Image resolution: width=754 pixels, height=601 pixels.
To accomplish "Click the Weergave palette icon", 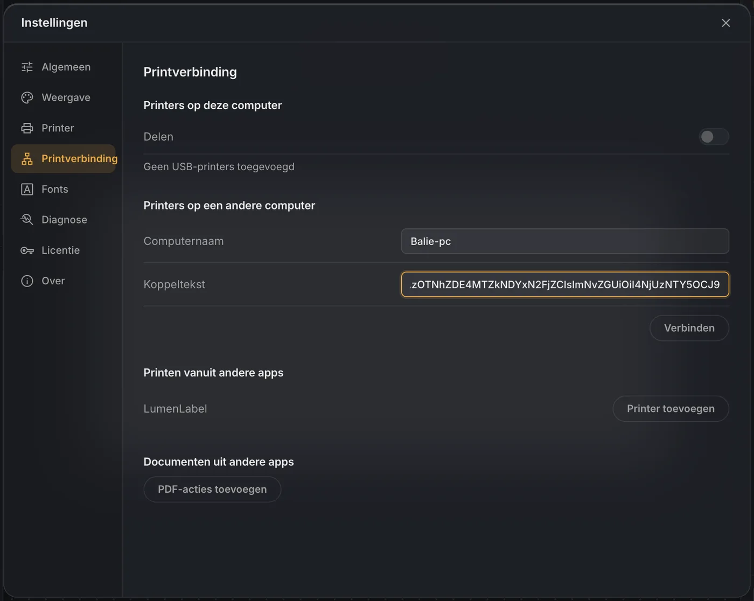I will coord(27,97).
